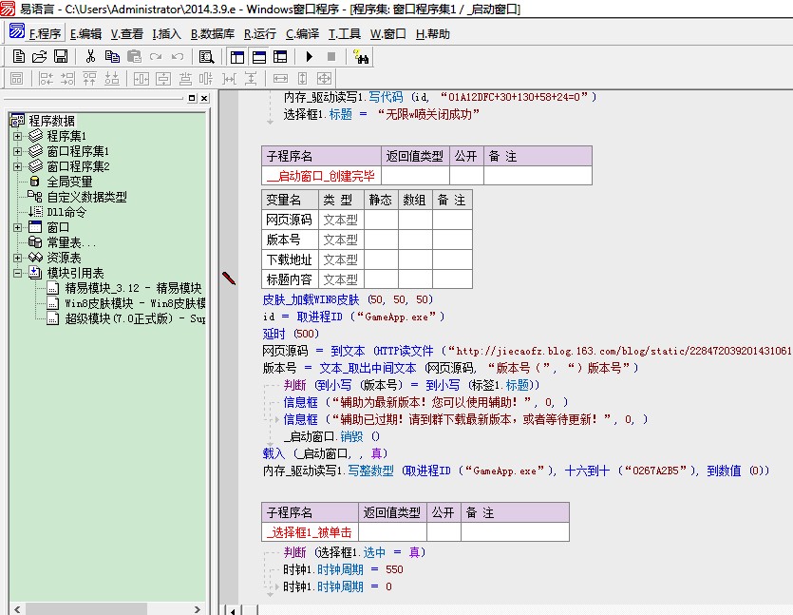793x615 pixels.
Task: Click the red breakpoint marker in margin
Action: pos(229,278)
